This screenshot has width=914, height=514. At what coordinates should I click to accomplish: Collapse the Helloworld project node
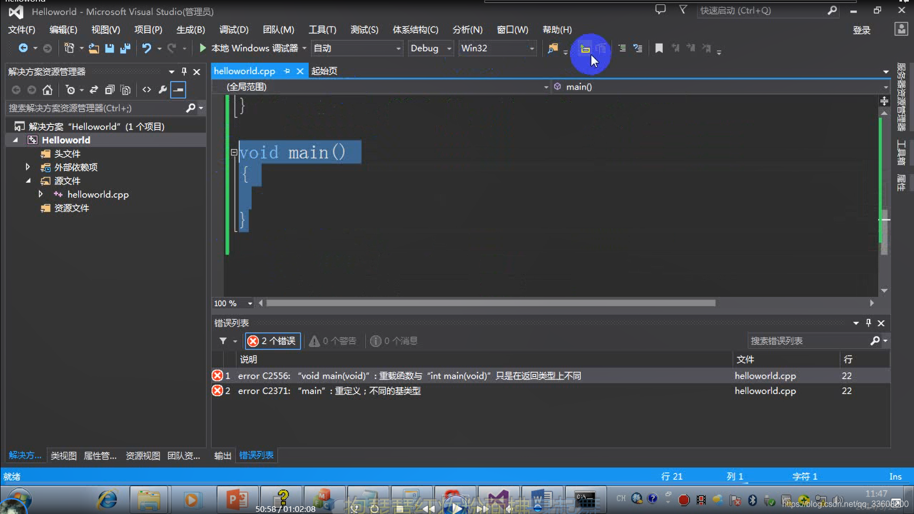tap(16, 140)
